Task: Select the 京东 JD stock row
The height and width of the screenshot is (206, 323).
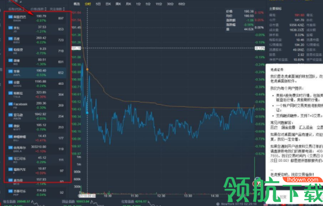Action: tap(36, 29)
